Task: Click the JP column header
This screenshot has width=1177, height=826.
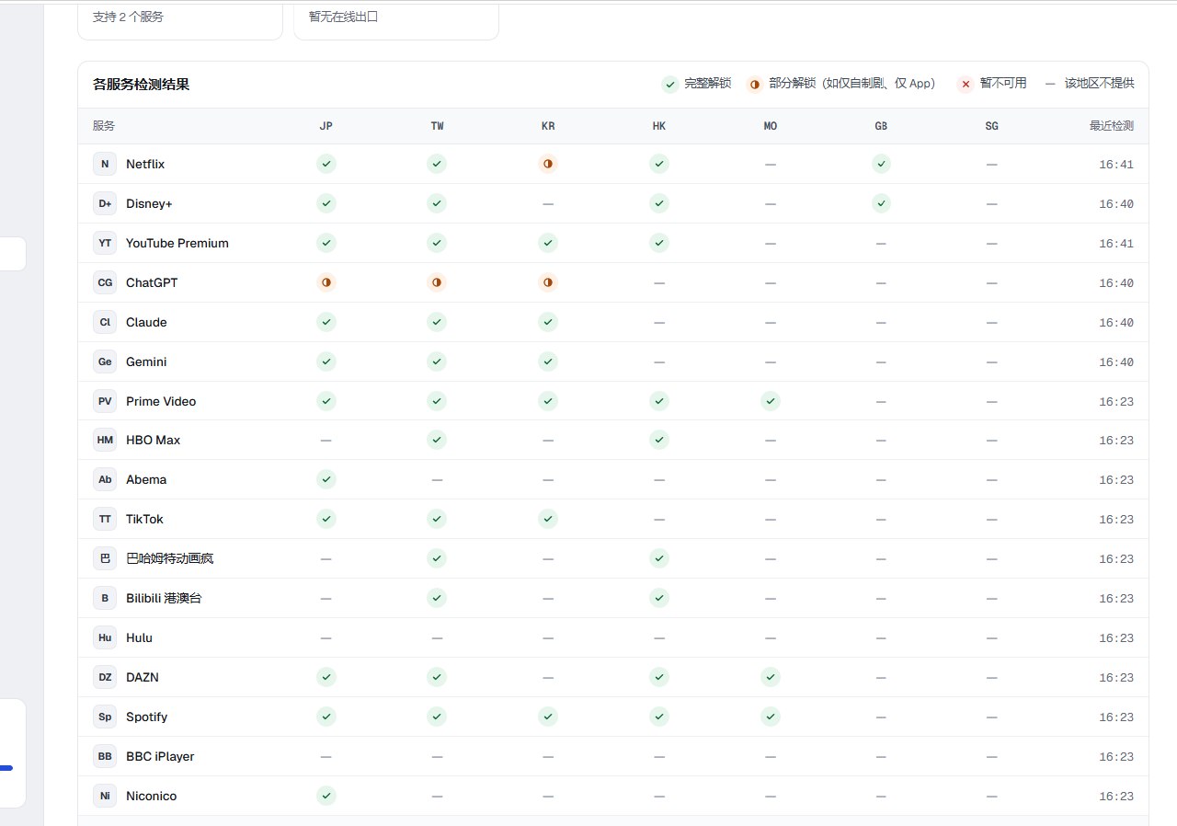Action: click(326, 126)
